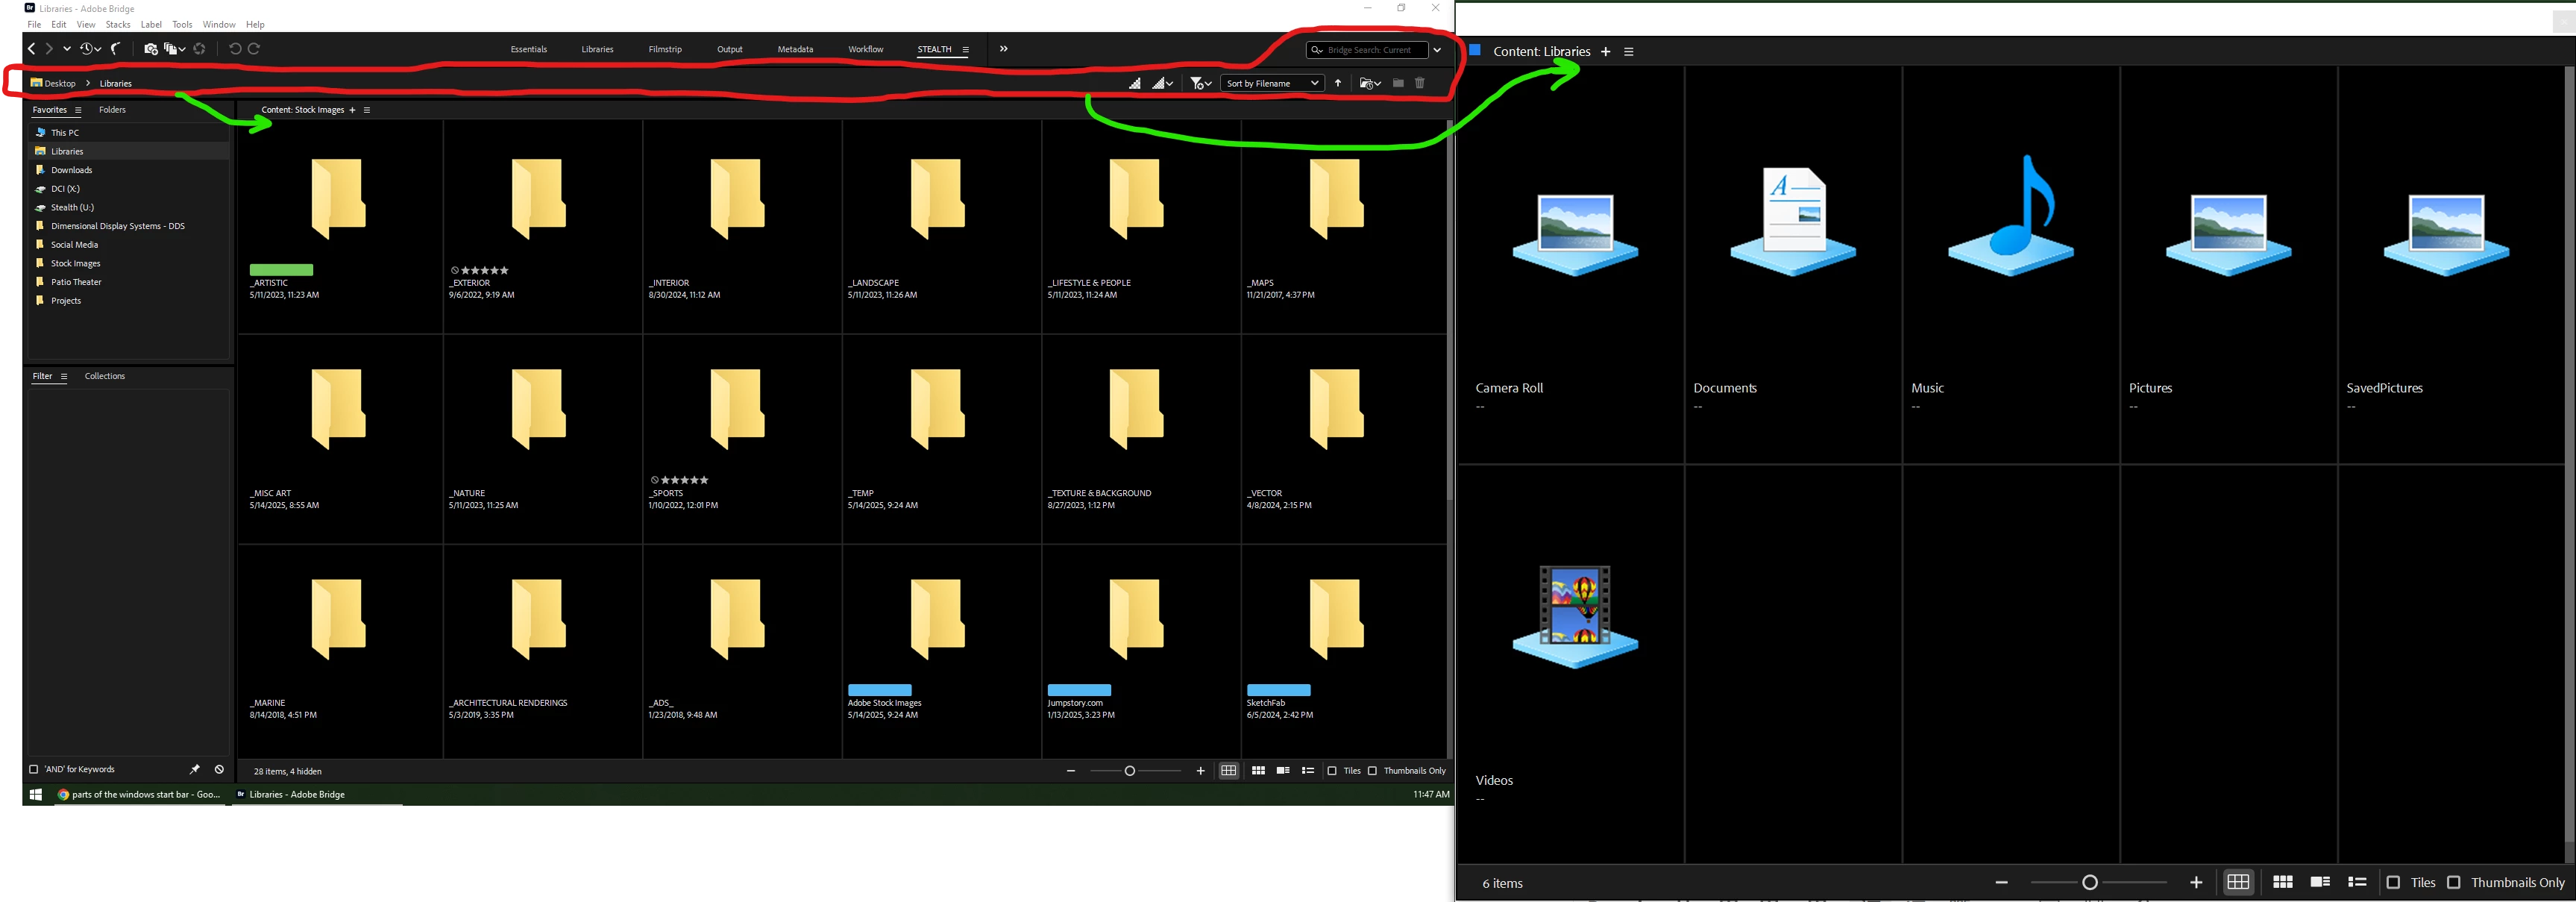
Task: Enable the left Thumbnails Only checkbox
Action: [1373, 771]
